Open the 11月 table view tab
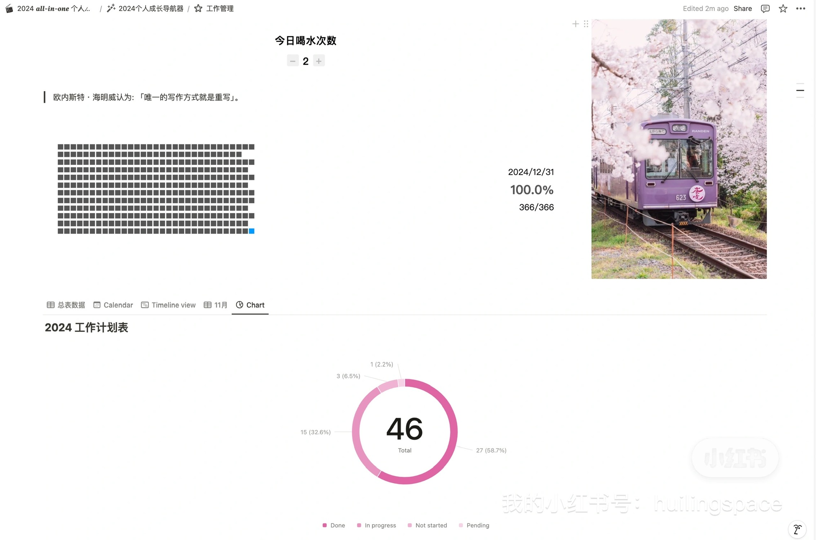The height and width of the screenshot is (540, 816). (x=216, y=305)
